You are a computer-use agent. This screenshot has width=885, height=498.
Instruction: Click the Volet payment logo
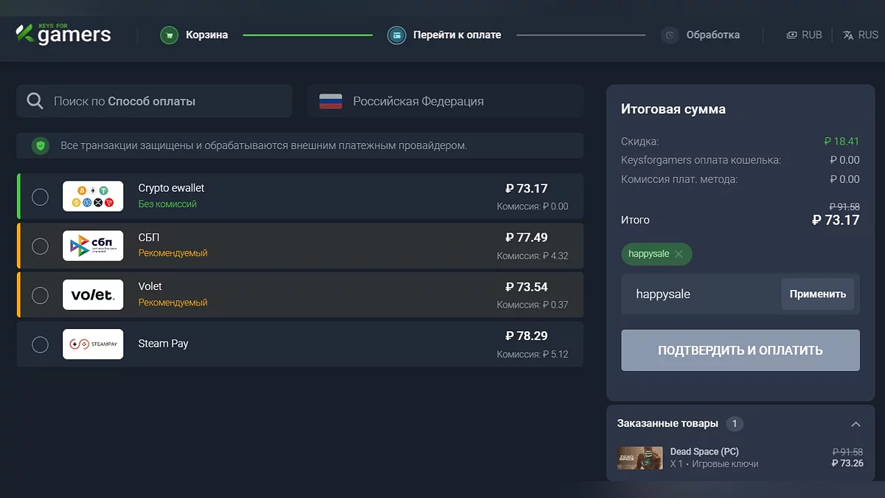pos(93,295)
